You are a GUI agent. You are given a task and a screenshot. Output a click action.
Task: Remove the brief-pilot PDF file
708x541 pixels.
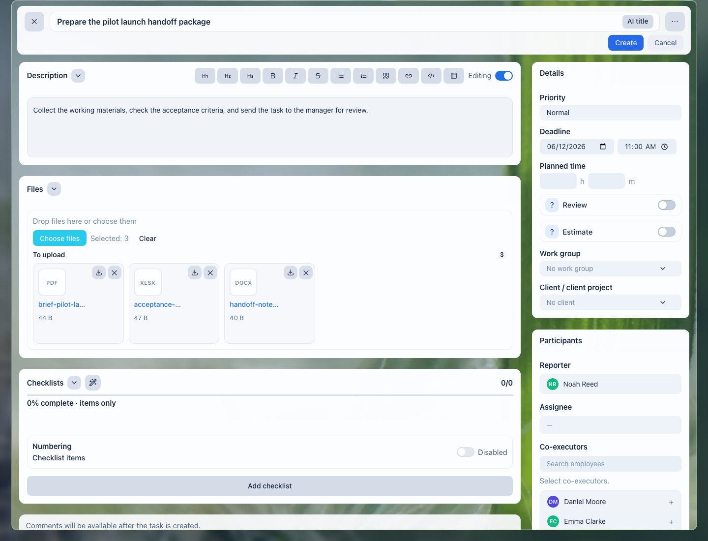[115, 272]
